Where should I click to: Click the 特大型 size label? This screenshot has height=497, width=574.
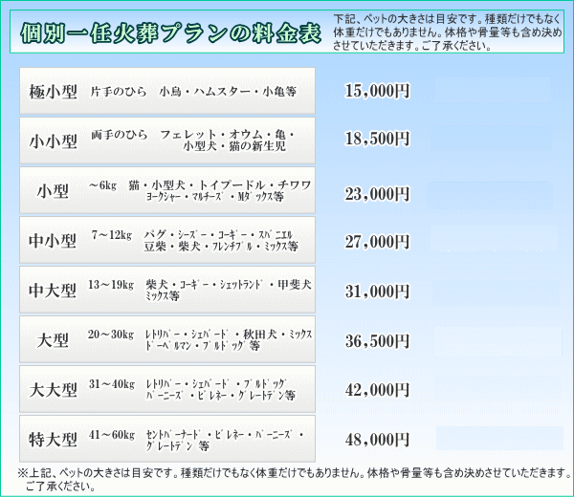click(x=53, y=440)
